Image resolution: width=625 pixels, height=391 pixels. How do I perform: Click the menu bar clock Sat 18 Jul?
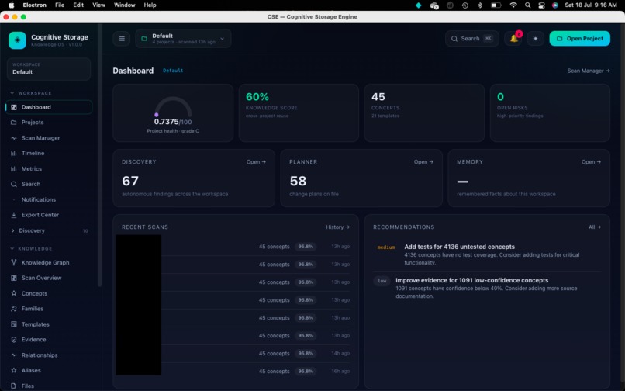pyautogui.click(x=591, y=5)
